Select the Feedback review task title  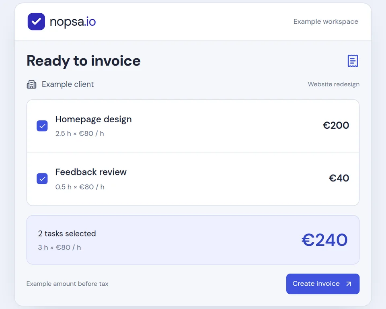tap(91, 172)
